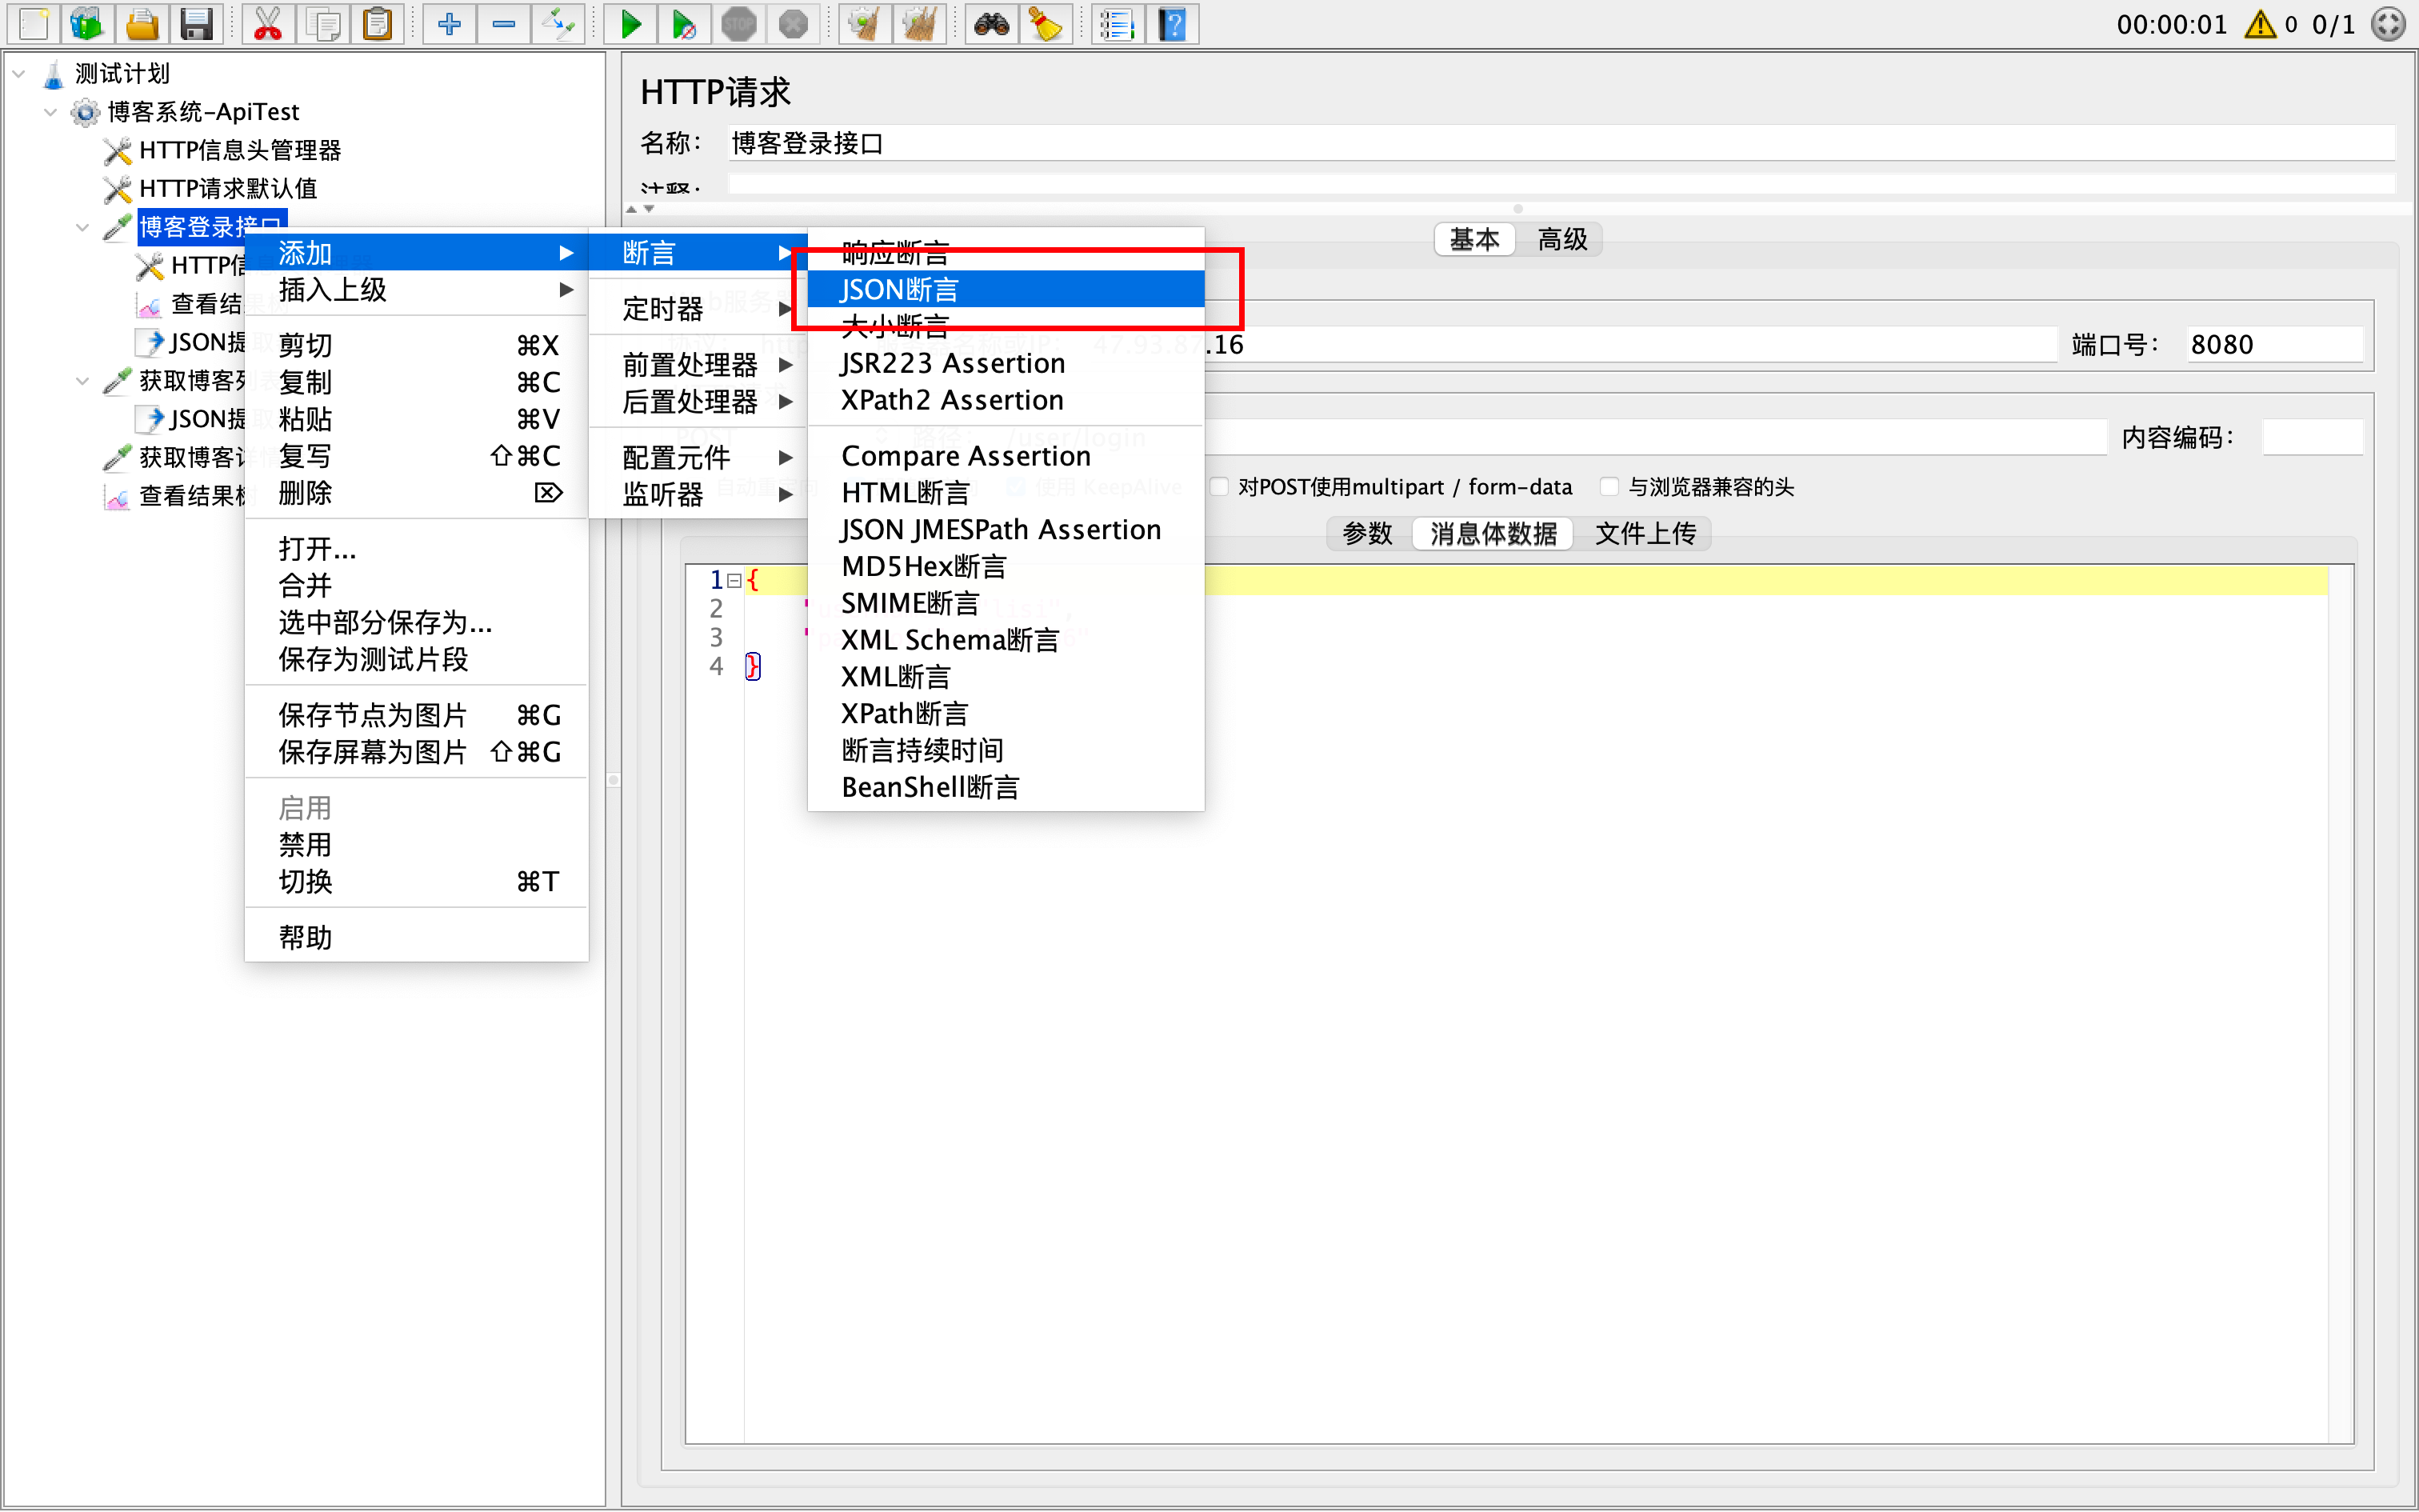Open the Function helper list icon
Image resolution: width=2419 pixels, height=1512 pixels.
pyautogui.click(x=1118, y=23)
